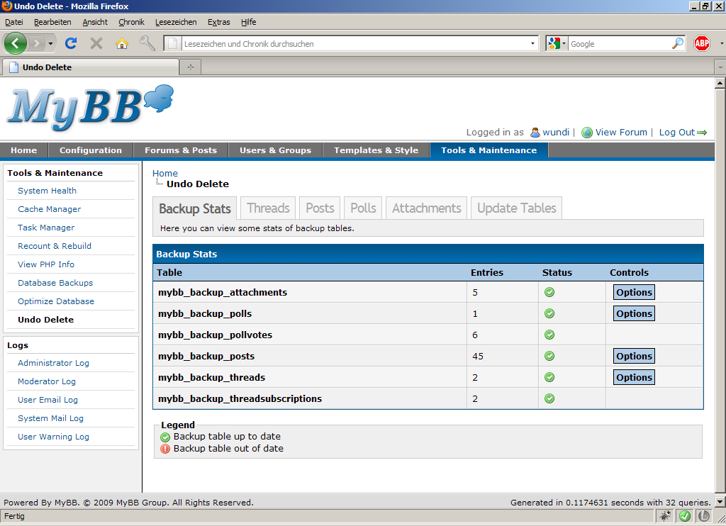The height and width of the screenshot is (526, 726).
Task: Switch to the Polls tab
Action: click(x=363, y=208)
